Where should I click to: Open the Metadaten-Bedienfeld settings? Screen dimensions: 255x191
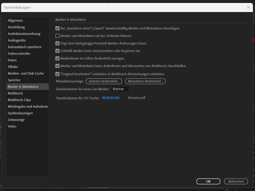coord(145,81)
